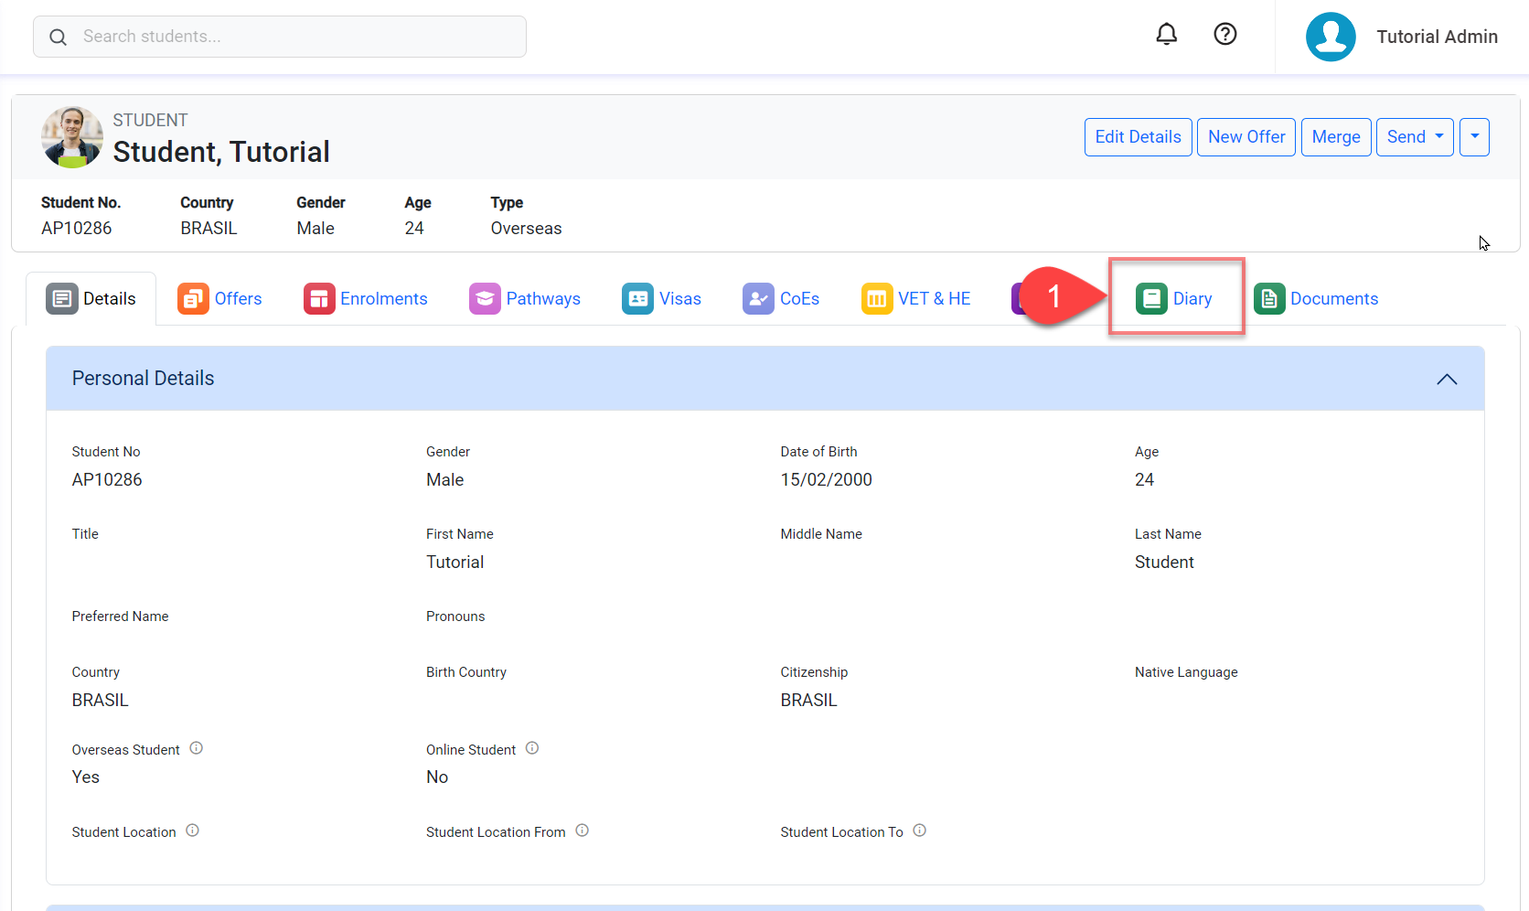Viewport: 1529px width, 911px height.
Task: Click the Online Student value No
Action: pyautogui.click(x=437, y=777)
